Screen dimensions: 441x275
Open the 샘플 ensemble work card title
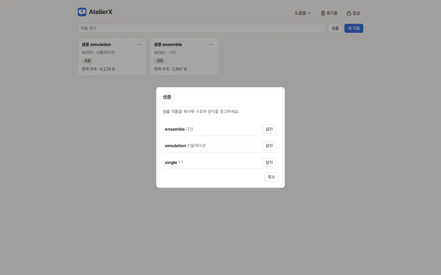pyautogui.click(x=168, y=45)
